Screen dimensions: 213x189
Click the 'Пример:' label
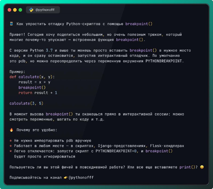pos(17,72)
